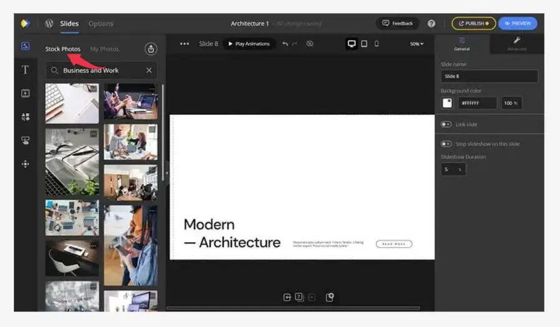Click the Publish button
This screenshot has width=560, height=327.
[x=473, y=23]
